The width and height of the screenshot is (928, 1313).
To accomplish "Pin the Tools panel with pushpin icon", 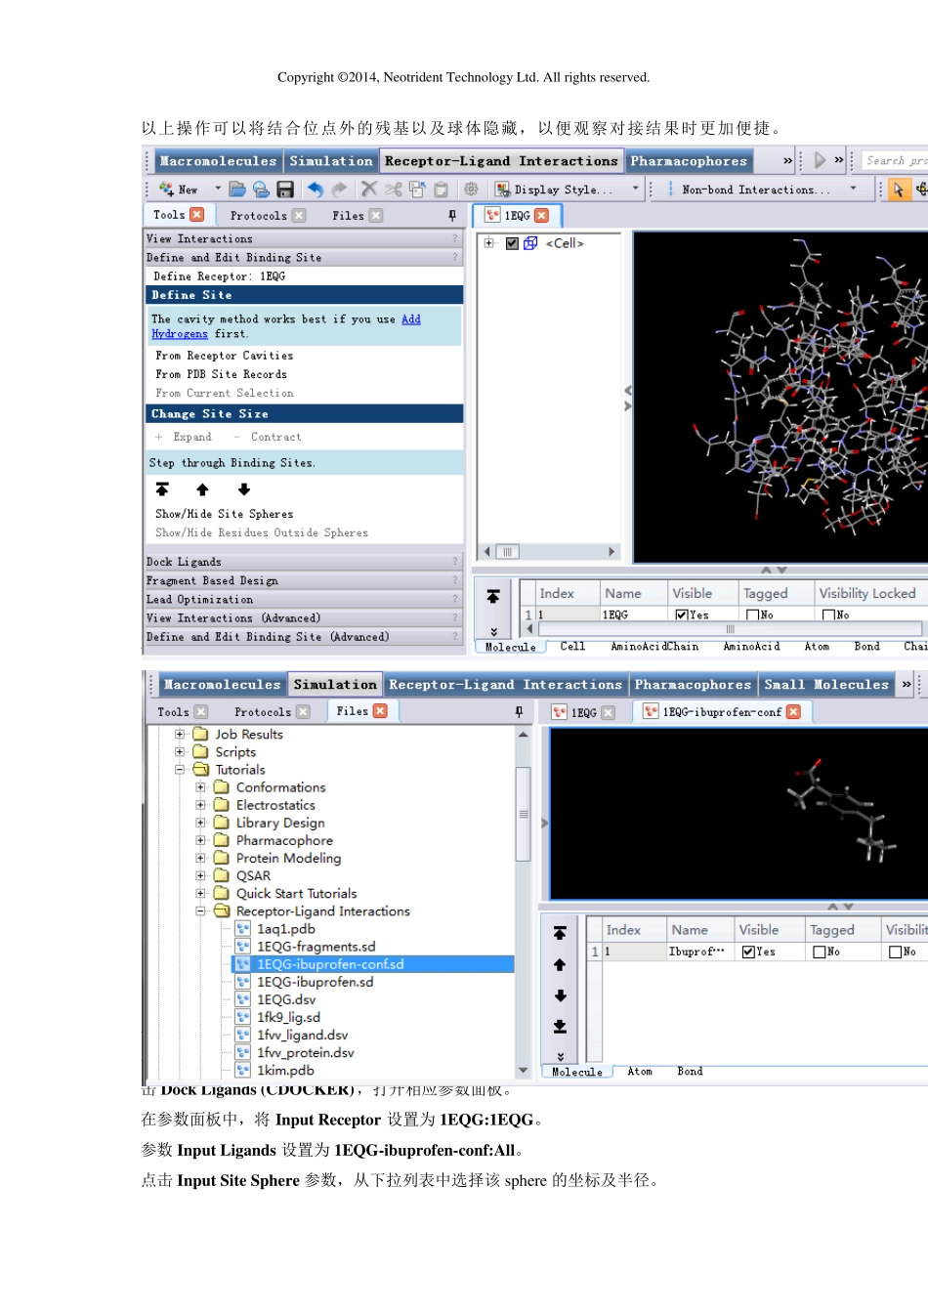I will 452,215.
